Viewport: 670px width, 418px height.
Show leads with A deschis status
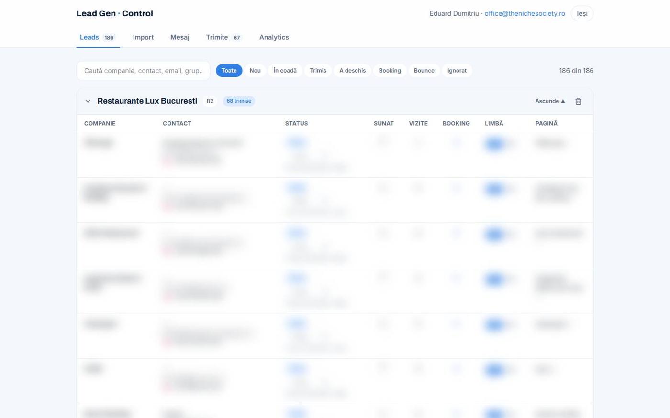point(353,71)
